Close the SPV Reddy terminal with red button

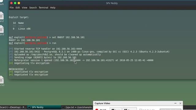(x=11, y=3)
